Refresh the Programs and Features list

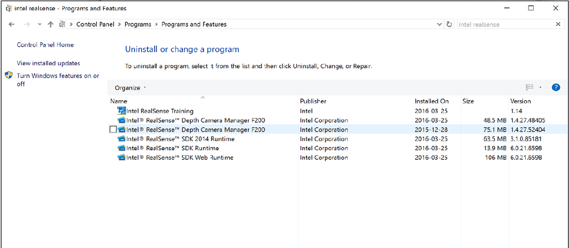(449, 24)
